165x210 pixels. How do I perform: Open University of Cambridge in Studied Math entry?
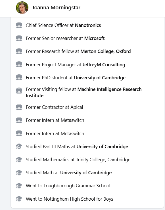(86, 173)
